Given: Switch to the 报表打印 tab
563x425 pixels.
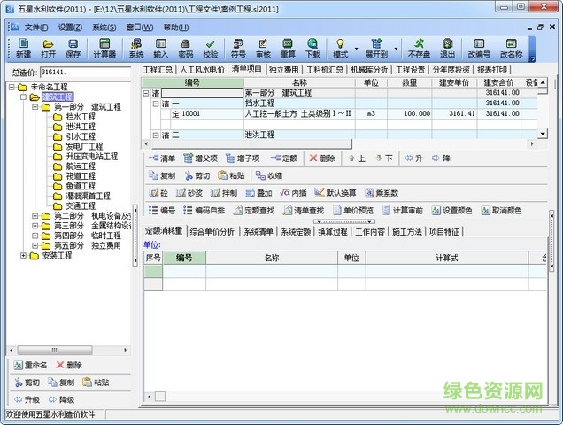Looking at the screenshot, I should (x=492, y=69).
